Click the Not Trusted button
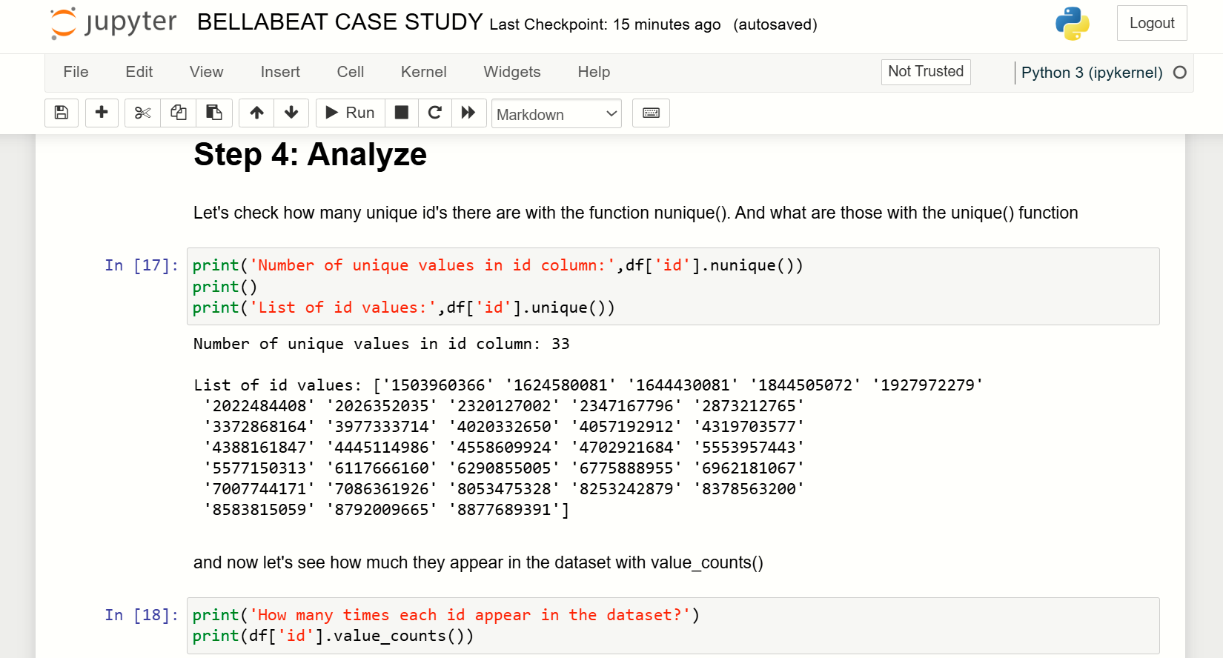 (x=926, y=72)
